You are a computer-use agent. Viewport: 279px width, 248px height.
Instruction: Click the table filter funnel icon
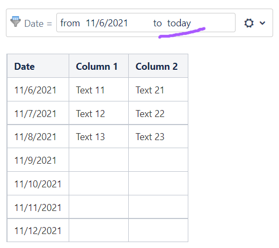click(x=16, y=21)
